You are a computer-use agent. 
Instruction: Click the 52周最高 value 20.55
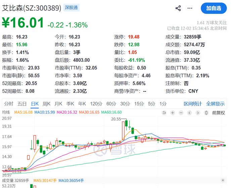coord(31,83)
